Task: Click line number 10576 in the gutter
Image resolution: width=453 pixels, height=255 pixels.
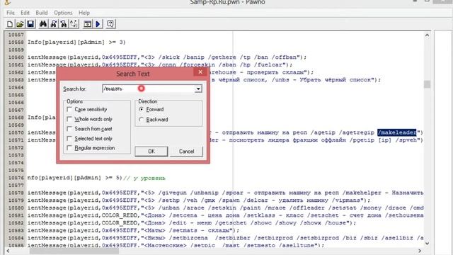Action: click(16, 178)
